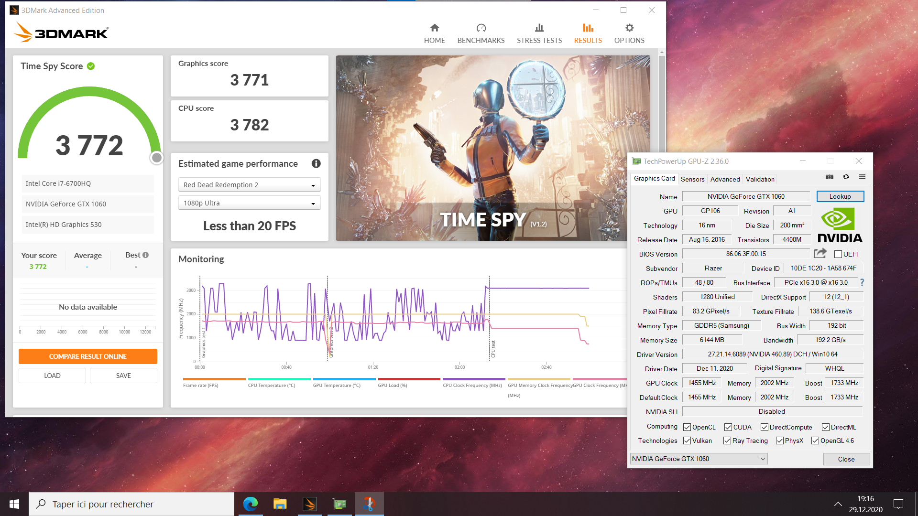Toggle DirectCompute checkbox

coord(765,427)
